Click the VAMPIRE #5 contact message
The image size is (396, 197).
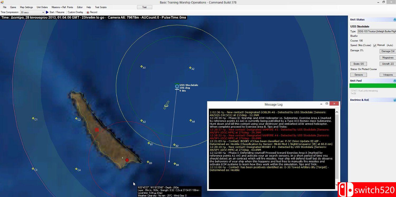pyautogui.click(x=270, y=131)
